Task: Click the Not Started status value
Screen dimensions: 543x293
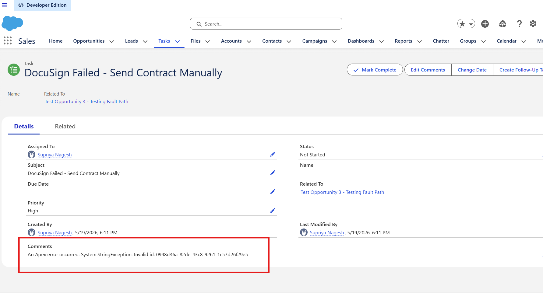Action: [x=312, y=155]
